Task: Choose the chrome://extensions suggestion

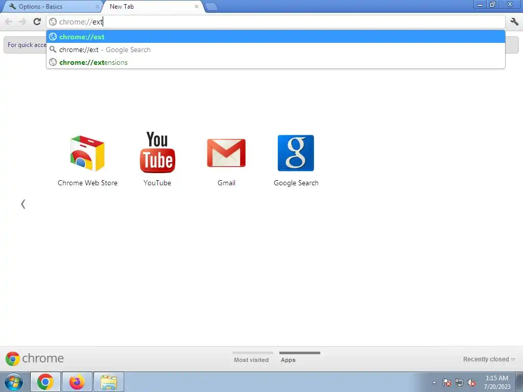Action: click(276, 62)
